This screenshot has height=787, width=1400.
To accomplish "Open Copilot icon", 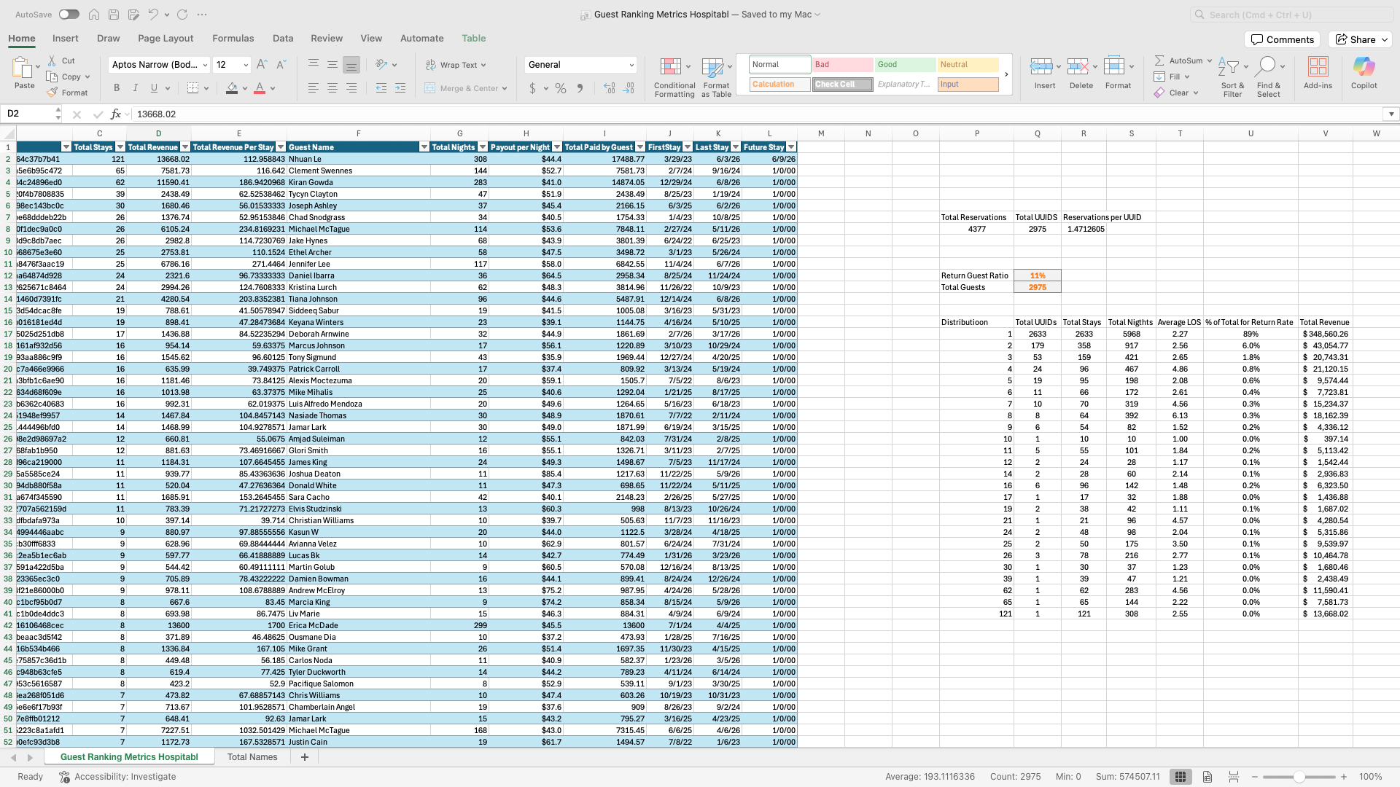I will [x=1364, y=67].
